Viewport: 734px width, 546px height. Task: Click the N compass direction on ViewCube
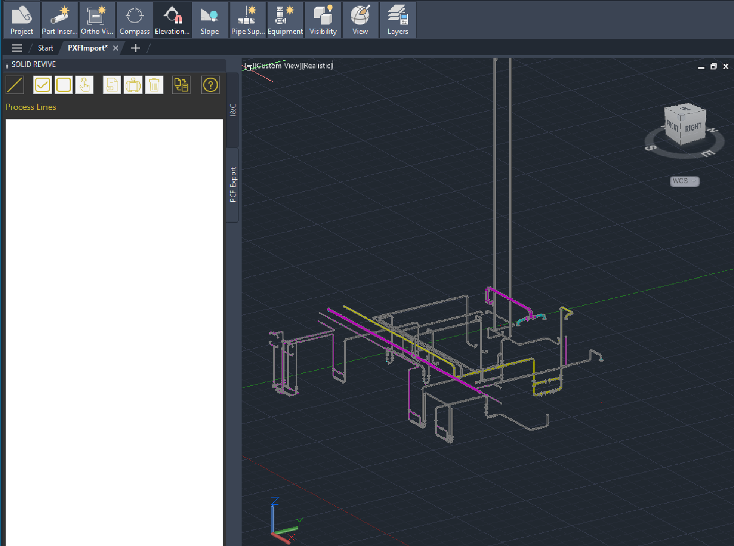click(x=714, y=130)
